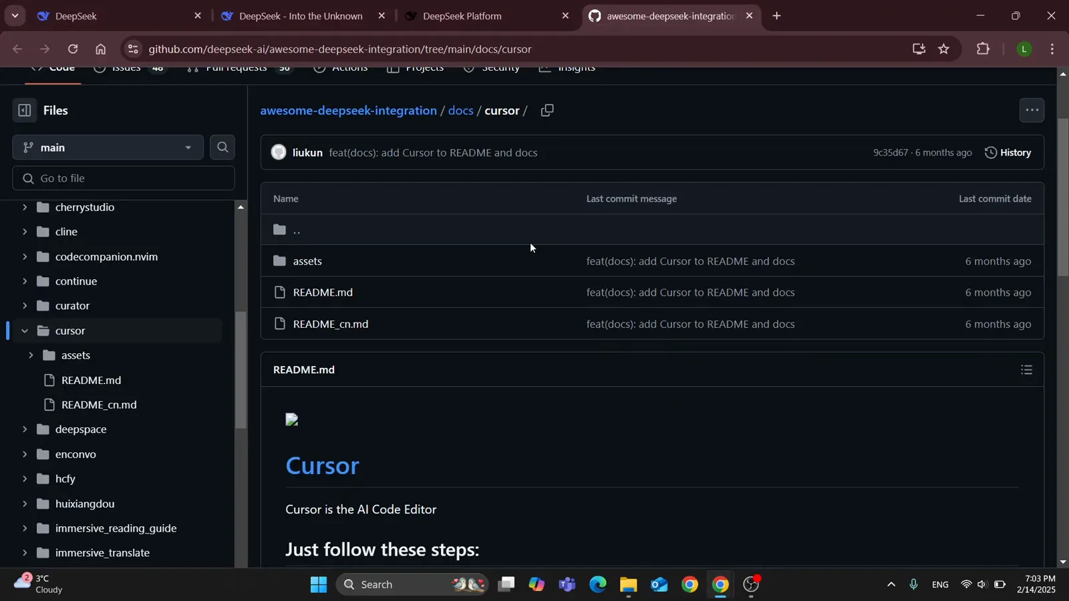This screenshot has width=1069, height=601.
Task: Click the browser address bar URL
Action: click(340, 49)
